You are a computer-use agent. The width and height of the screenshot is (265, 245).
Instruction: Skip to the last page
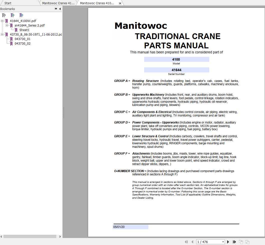point(234,242)
